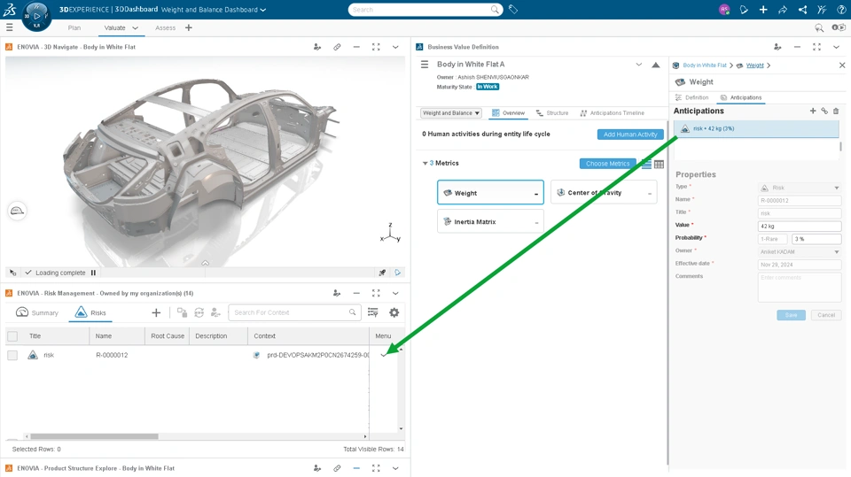Click the notifications icon in the top bar

coord(744,9)
